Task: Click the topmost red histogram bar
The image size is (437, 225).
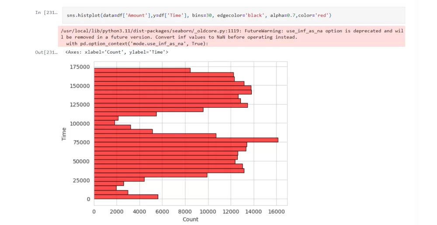Action: (x=142, y=70)
